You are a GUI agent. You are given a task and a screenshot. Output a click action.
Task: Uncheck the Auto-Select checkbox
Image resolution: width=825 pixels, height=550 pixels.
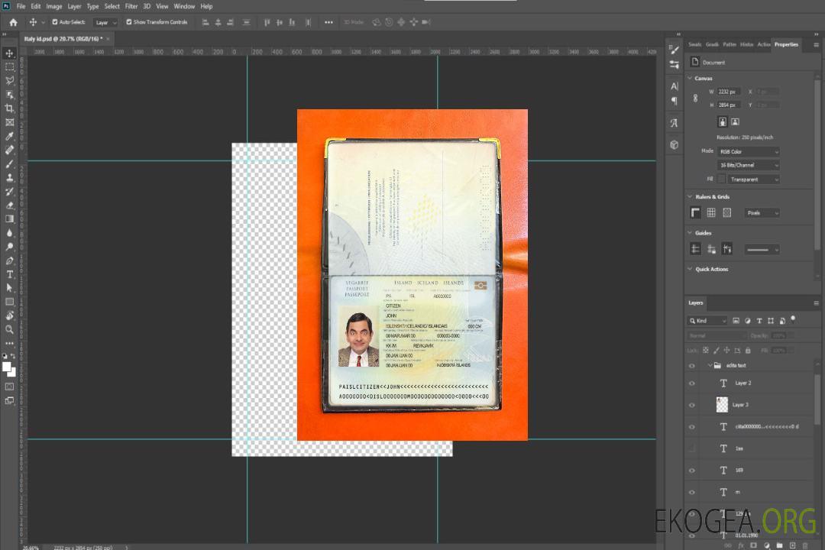55,22
